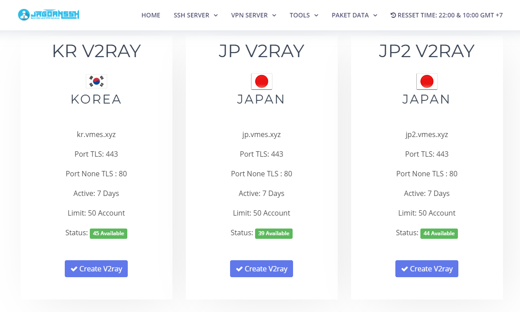Click the KR V2RAY card heading
The height and width of the screenshot is (312, 520).
[96, 51]
